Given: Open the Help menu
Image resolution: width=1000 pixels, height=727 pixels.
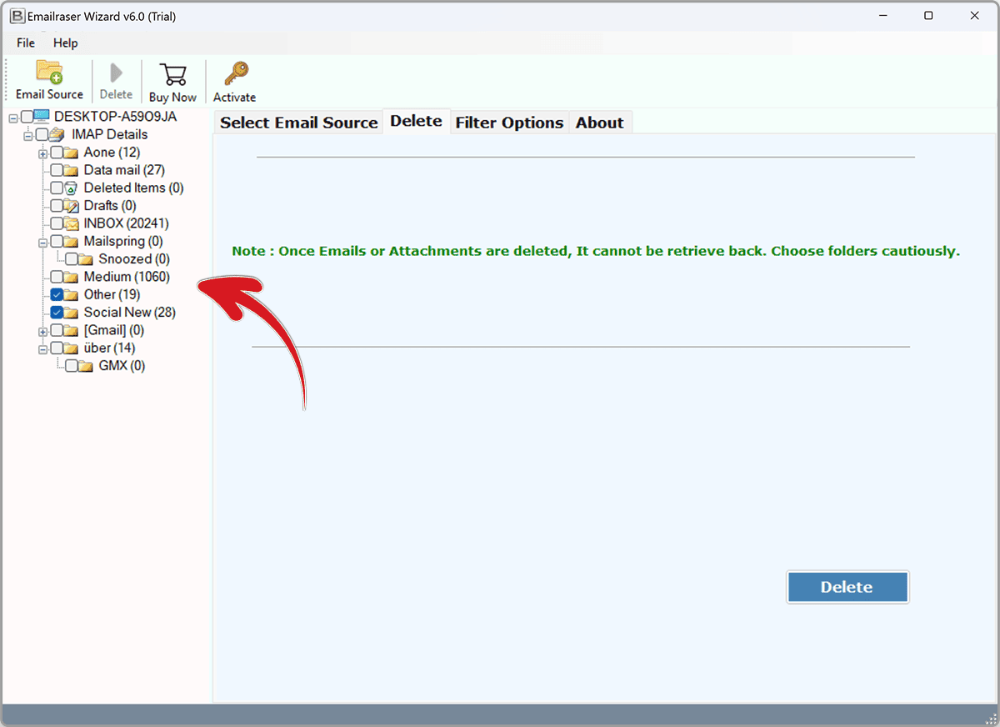Looking at the screenshot, I should pos(66,43).
